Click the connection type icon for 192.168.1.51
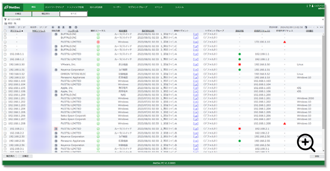 tap(56, 70)
